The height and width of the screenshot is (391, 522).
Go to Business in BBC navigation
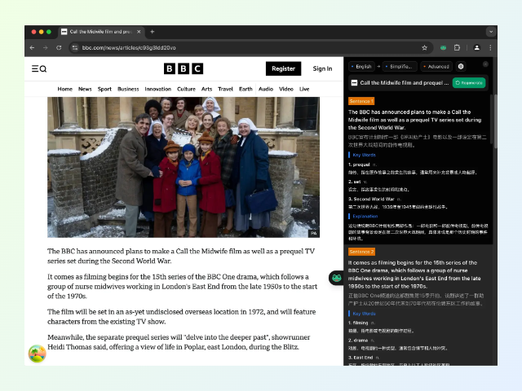pos(128,89)
